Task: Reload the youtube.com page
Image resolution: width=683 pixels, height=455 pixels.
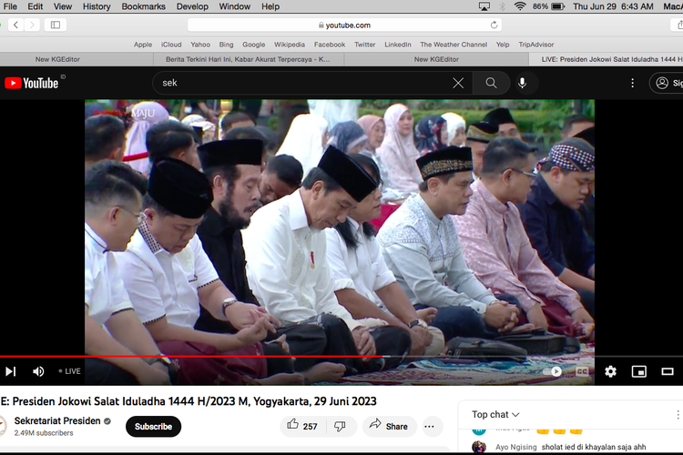Action: coord(494,25)
